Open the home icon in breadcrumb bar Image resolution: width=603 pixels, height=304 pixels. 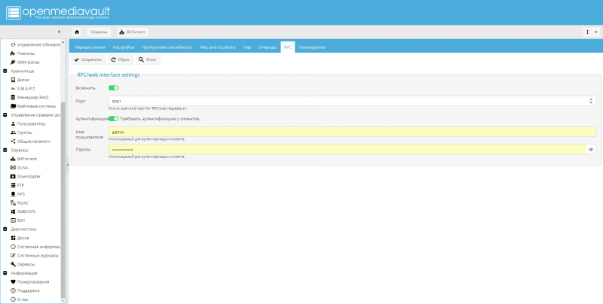tap(77, 32)
